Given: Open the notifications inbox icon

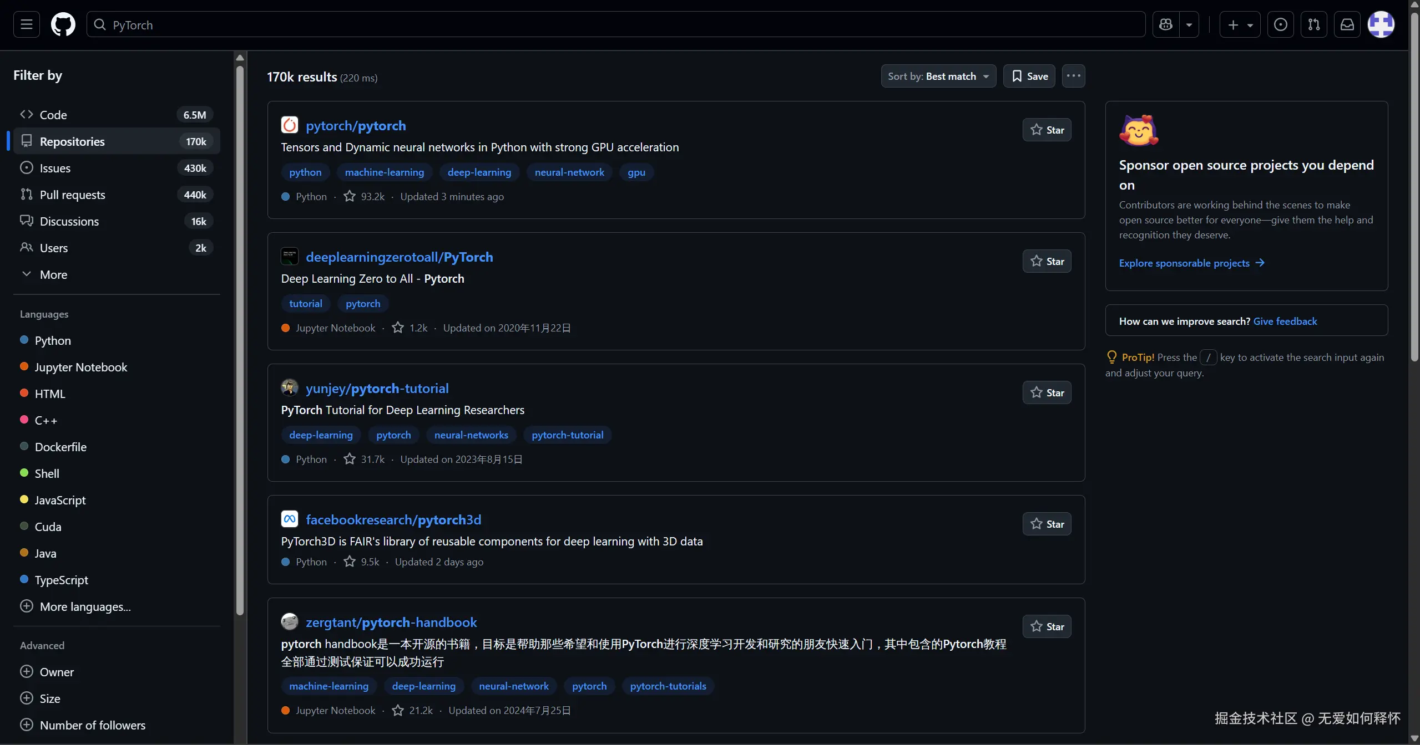Looking at the screenshot, I should click(1347, 24).
